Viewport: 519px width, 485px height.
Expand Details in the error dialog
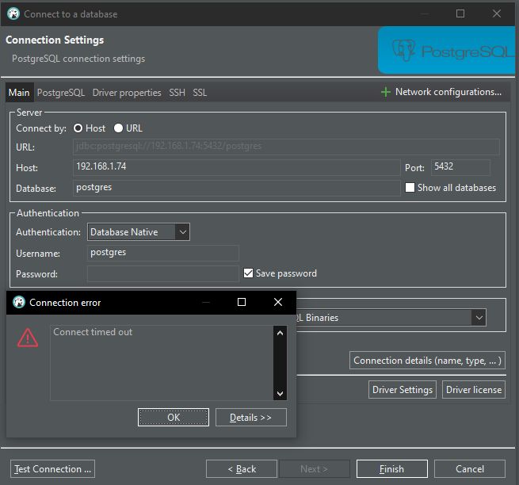[251, 417]
